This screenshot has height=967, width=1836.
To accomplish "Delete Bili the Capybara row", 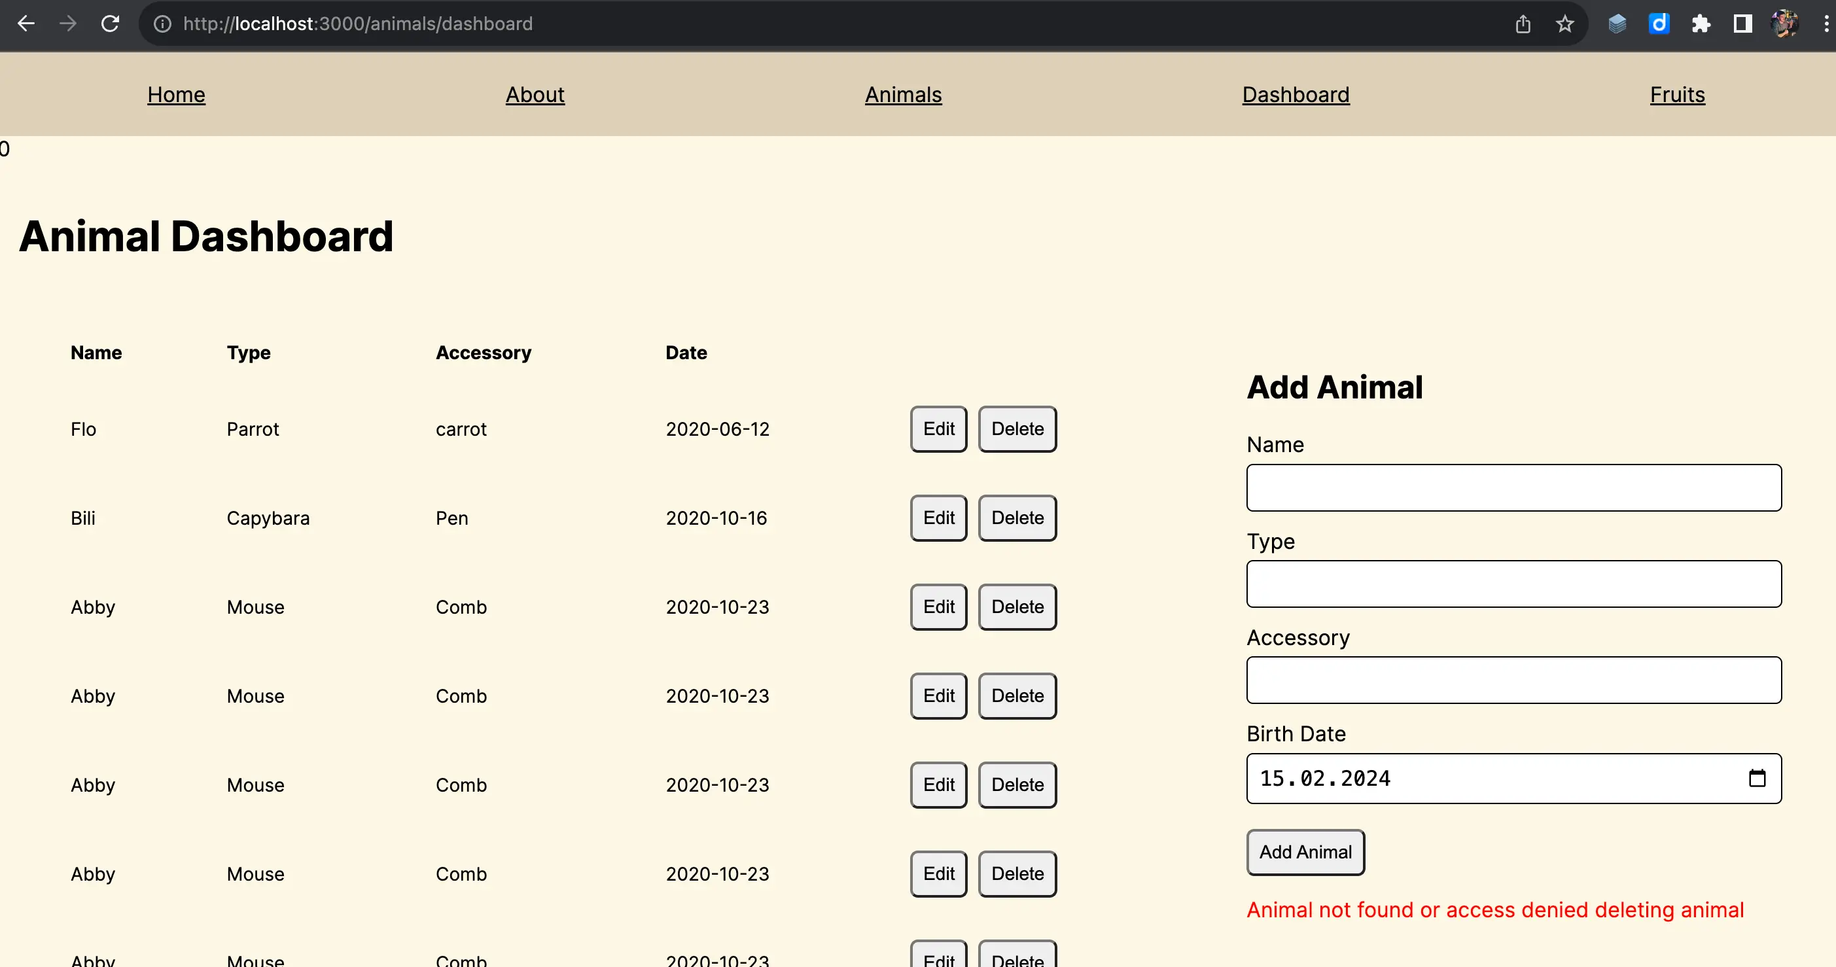I will [x=1017, y=518].
